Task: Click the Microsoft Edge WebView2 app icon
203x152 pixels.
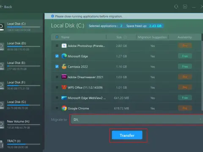Action: [x=64, y=98]
